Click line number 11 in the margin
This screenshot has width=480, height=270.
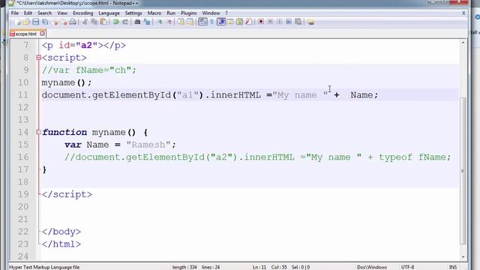23,95
